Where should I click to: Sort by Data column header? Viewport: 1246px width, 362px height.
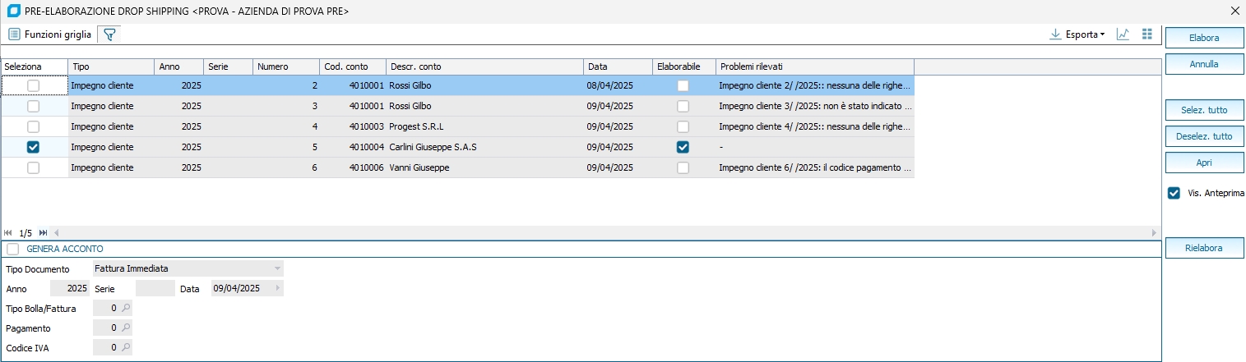[618, 66]
